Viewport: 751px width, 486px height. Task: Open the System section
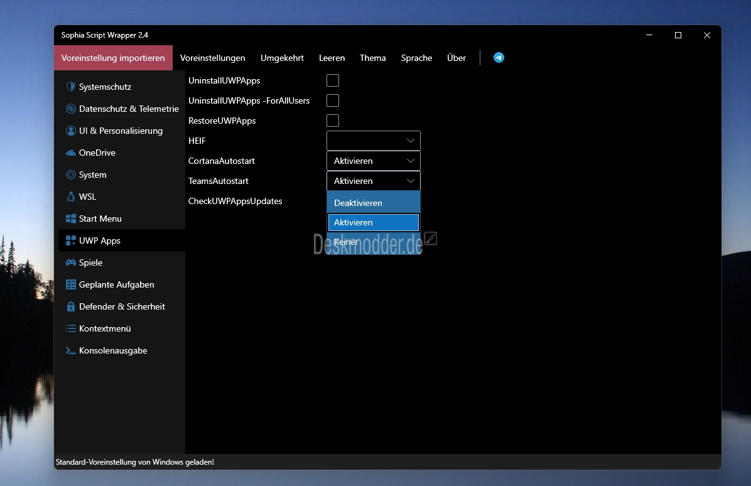point(122,175)
